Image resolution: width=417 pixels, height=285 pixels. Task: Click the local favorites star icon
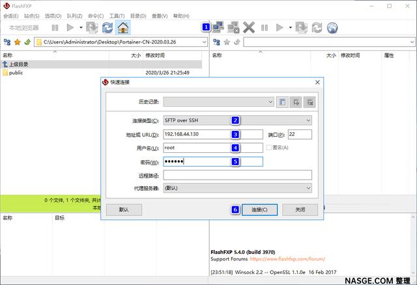[x=18, y=42]
